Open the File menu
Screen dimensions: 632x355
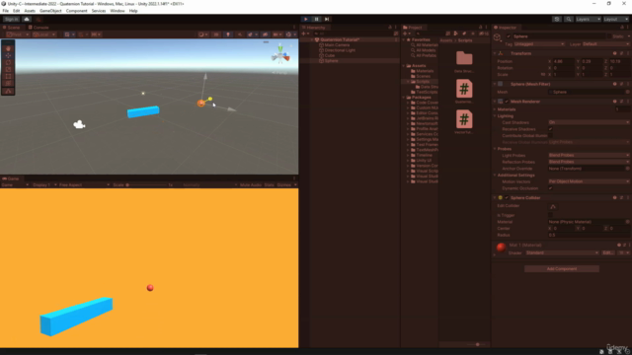pos(6,11)
